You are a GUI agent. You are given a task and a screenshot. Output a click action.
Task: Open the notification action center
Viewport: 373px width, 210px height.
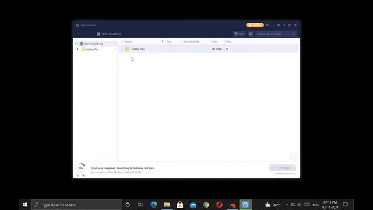(346, 205)
